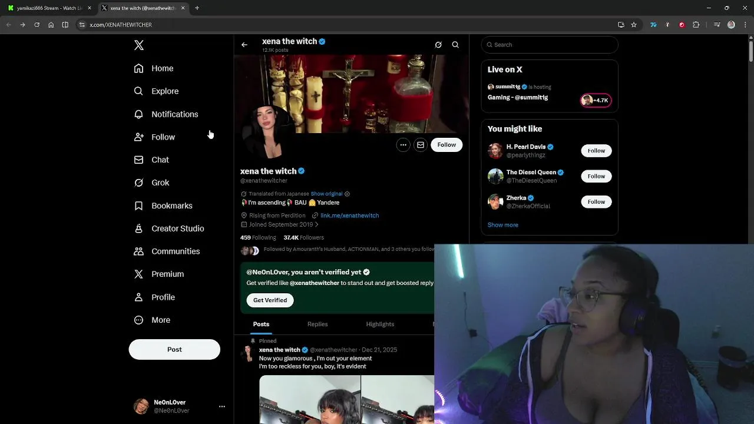Click the Search input field
This screenshot has width=754, height=424.
(550, 45)
